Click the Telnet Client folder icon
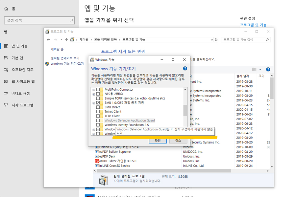Screen dimensions: 296x197 pos(102,112)
